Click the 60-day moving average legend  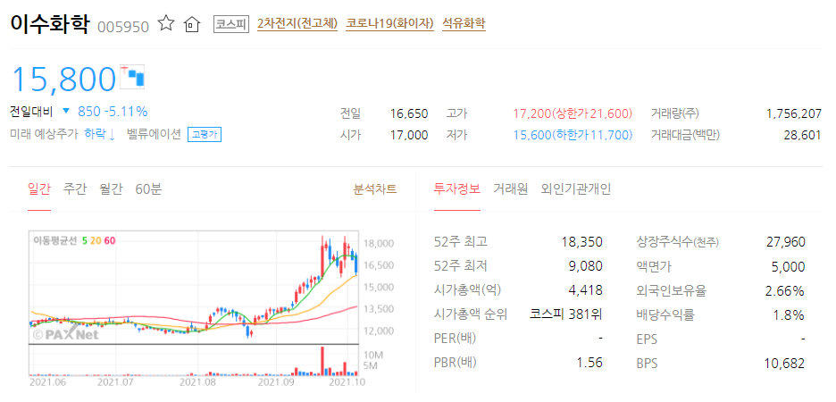point(109,240)
